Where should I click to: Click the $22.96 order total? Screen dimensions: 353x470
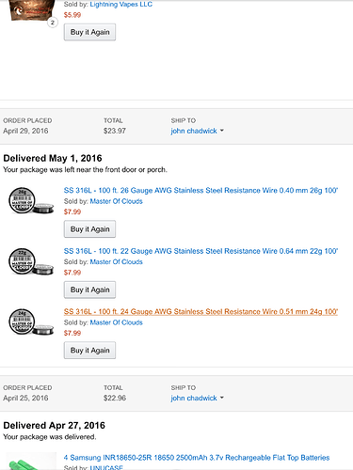pyautogui.click(x=115, y=399)
